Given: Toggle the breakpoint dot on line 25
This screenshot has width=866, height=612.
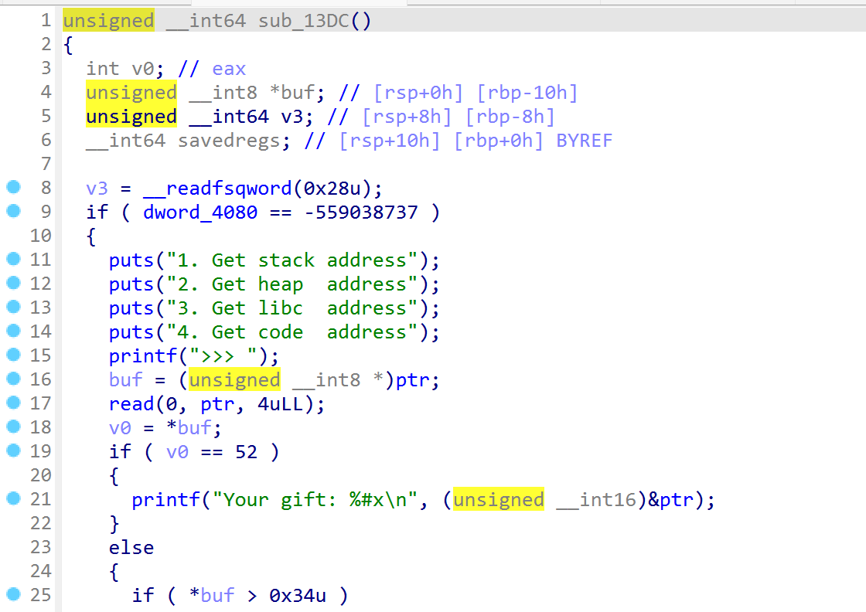Looking at the screenshot, I should coord(13,594).
